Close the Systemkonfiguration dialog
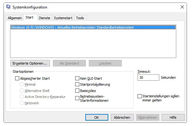This screenshot has height=126, width=192. click(x=182, y=7)
